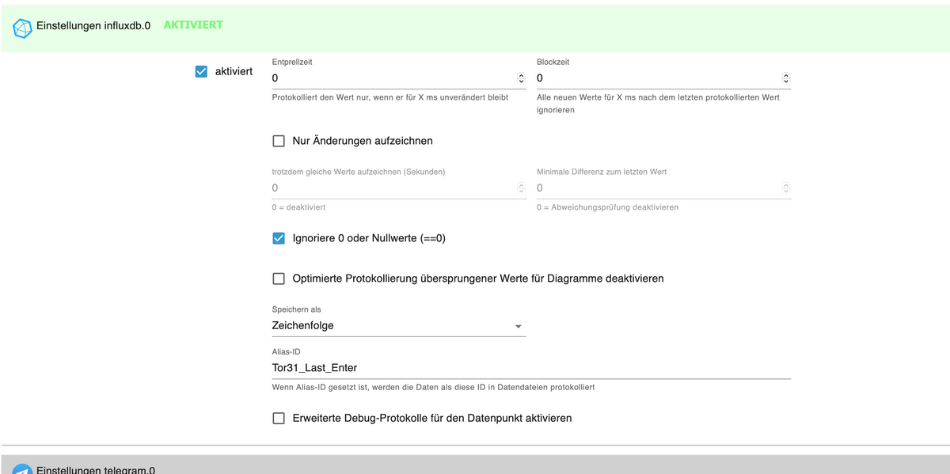This screenshot has height=474, width=950.
Task: Click the influxdb adapter icon
Action: point(22,28)
